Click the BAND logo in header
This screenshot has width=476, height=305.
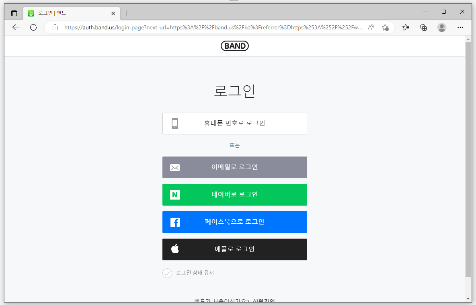pyautogui.click(x=235, y=46)
